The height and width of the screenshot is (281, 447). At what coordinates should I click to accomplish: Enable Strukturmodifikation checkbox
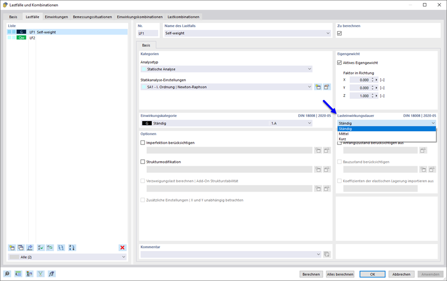click(x=143, y=162)
